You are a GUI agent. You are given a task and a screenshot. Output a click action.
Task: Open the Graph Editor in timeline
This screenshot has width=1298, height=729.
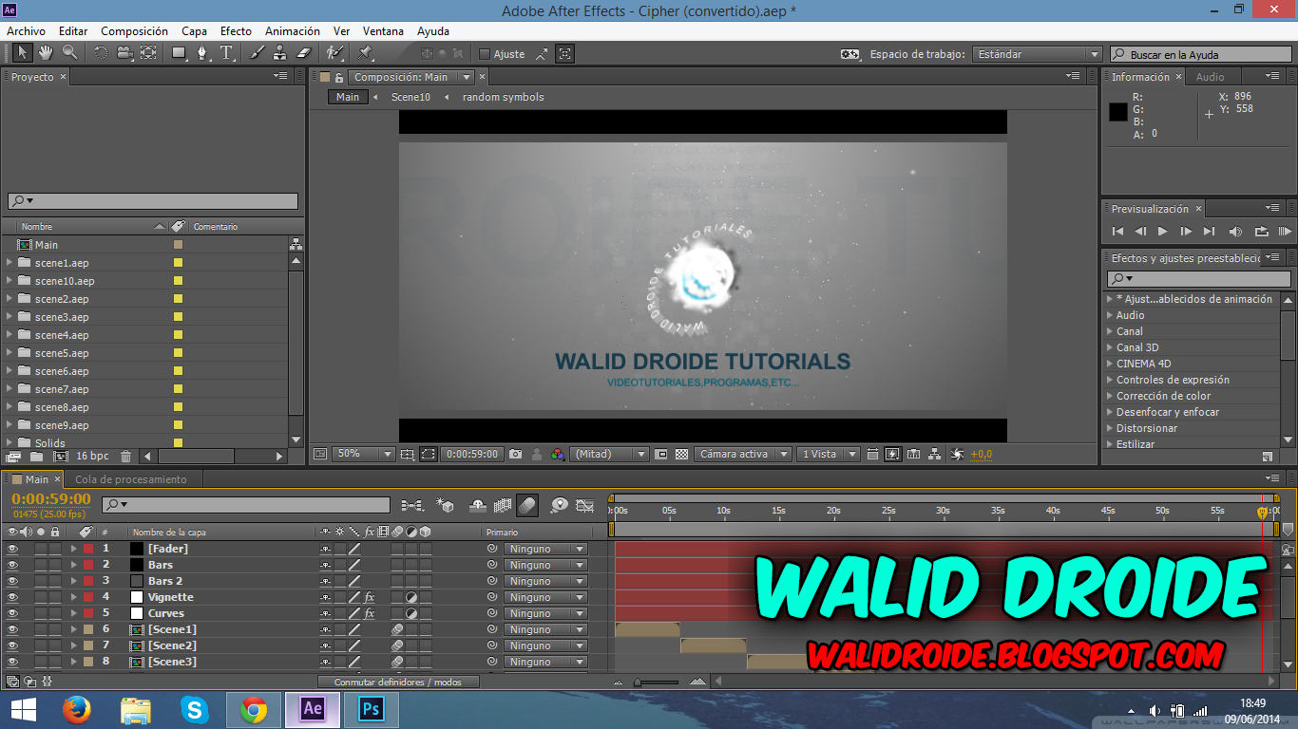click(585, 505)
